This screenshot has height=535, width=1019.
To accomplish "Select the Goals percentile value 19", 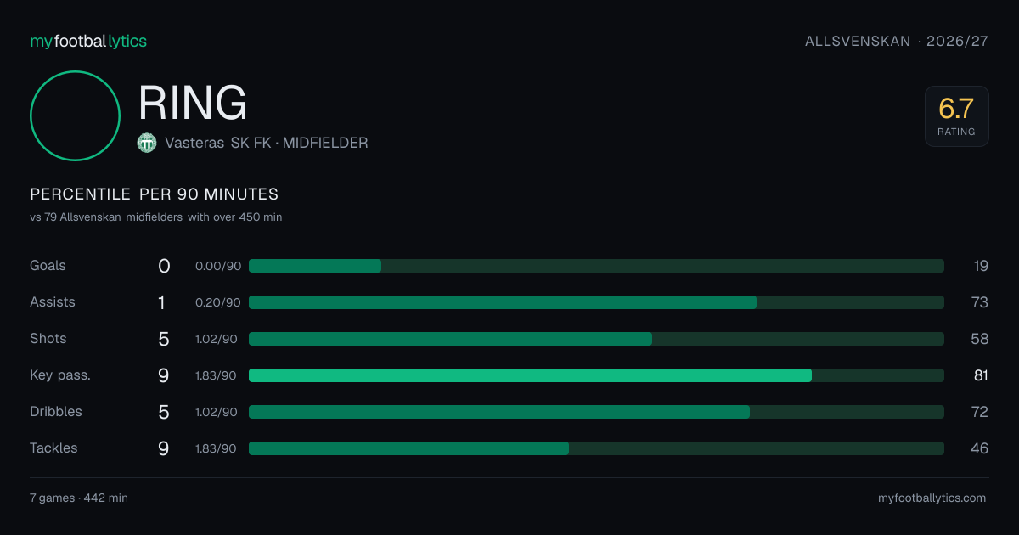I will tap(981, 266).
